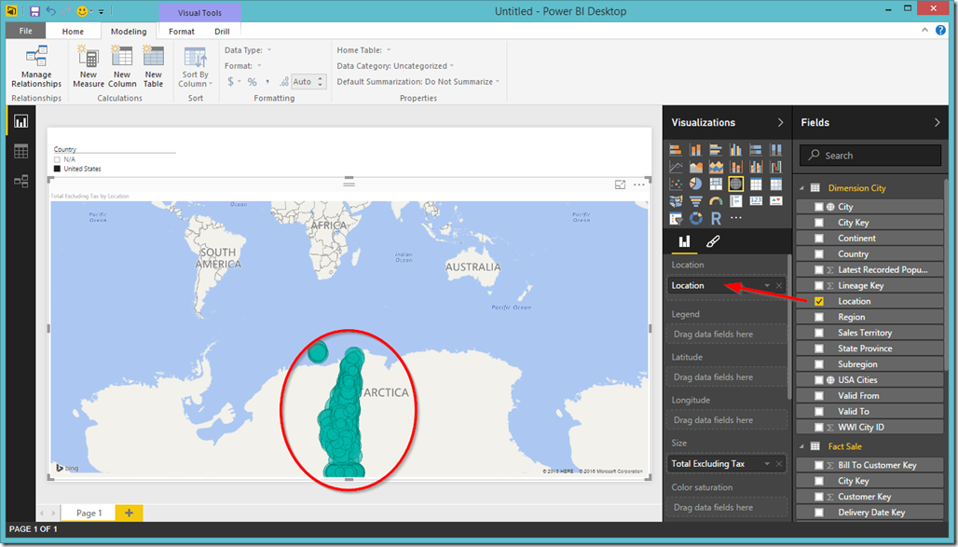Select the Gauge visualization
This screenshot has width=958, height=547.
(716, 201)
